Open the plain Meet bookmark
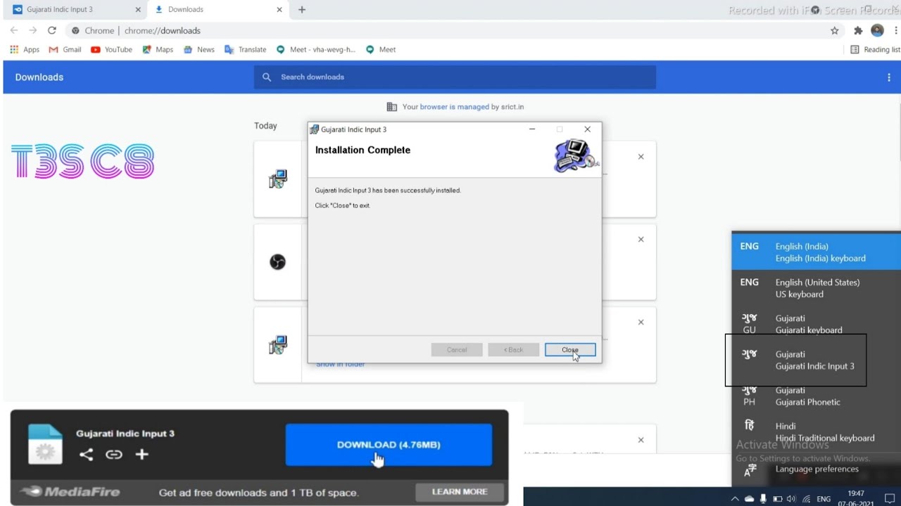 click(381, 49)
